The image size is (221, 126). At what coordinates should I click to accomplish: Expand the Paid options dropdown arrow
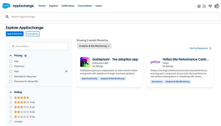[66, 71]
